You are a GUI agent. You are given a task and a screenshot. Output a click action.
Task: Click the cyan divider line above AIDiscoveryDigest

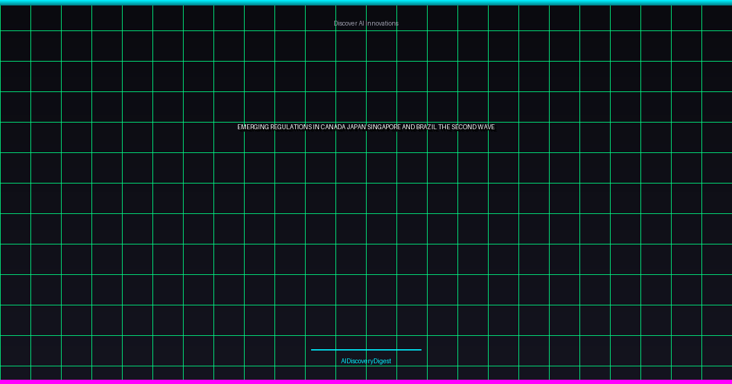[366, 350]
